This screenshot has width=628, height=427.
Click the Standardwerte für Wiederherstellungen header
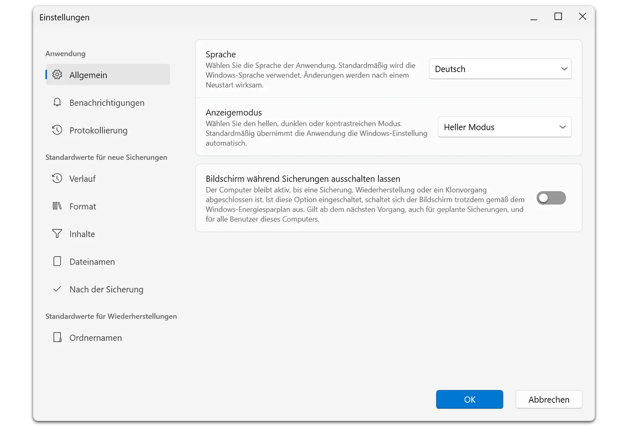click(111, 316)
